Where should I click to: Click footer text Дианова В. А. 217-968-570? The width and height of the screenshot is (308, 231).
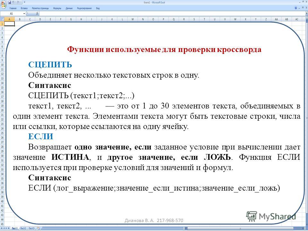154,220
